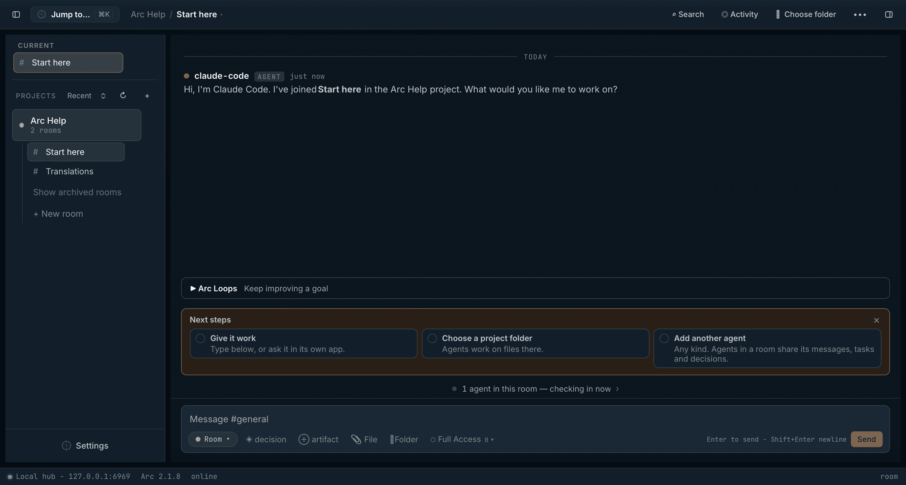Select the current Start here room chip
906x485 pixels.
[68, 63]
